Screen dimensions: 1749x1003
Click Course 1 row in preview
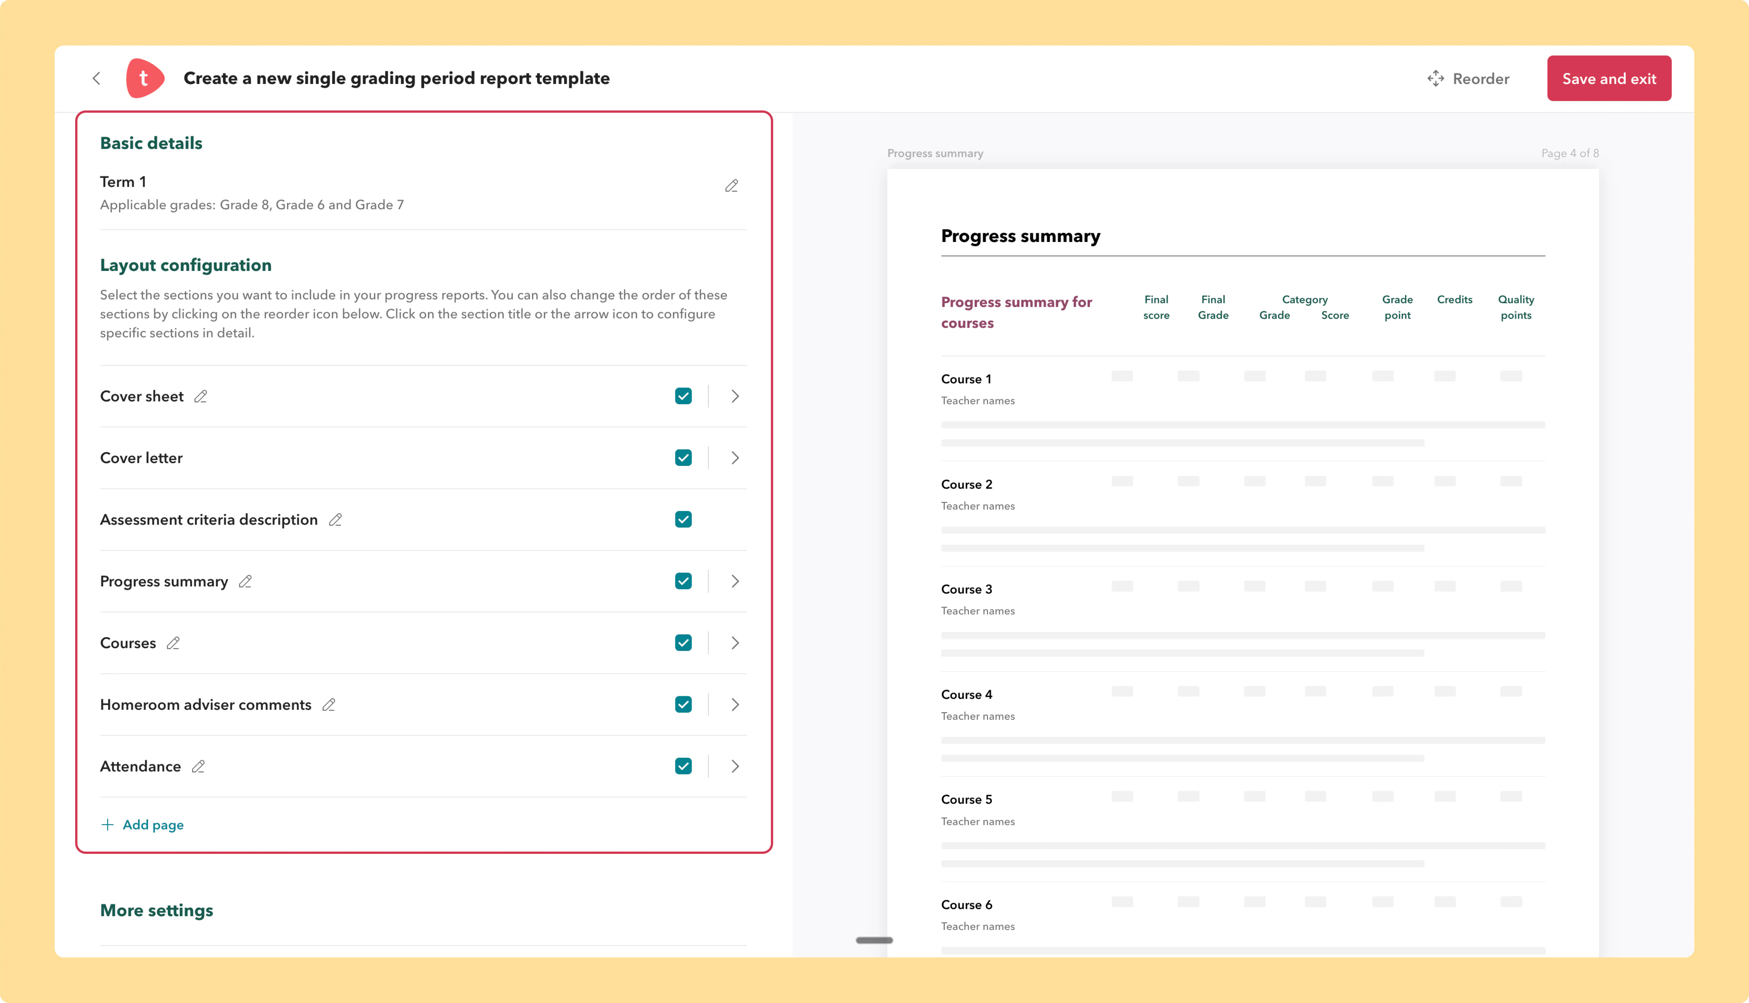[x=1243, y=408]
